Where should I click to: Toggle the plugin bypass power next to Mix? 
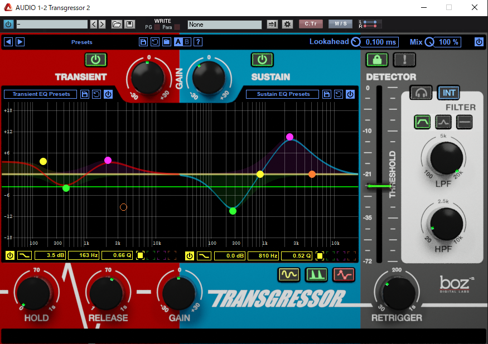(x=479, y=42)
